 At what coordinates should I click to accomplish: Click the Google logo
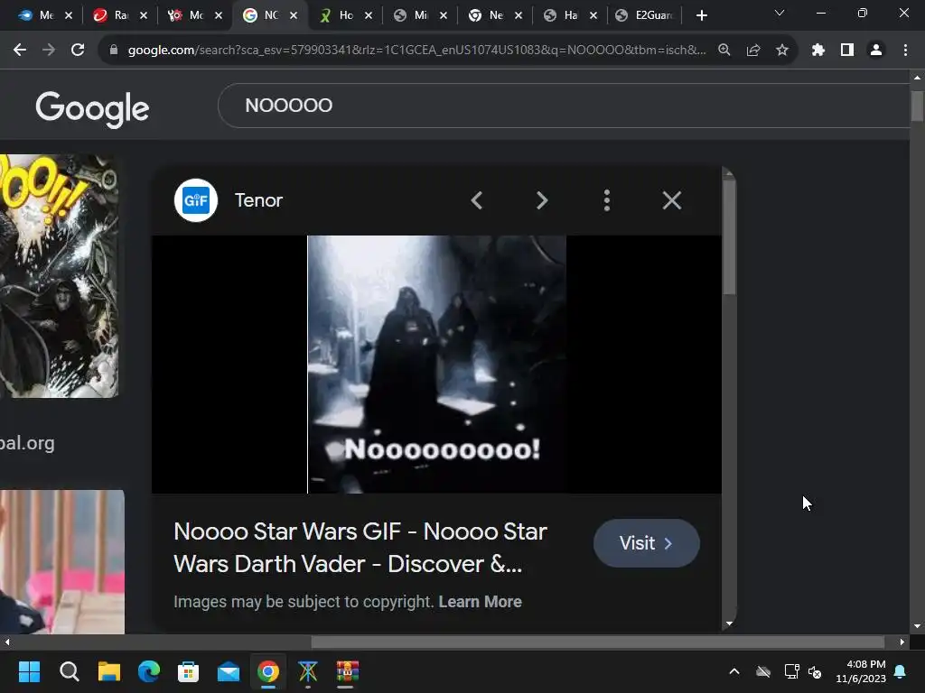(93, 109)
